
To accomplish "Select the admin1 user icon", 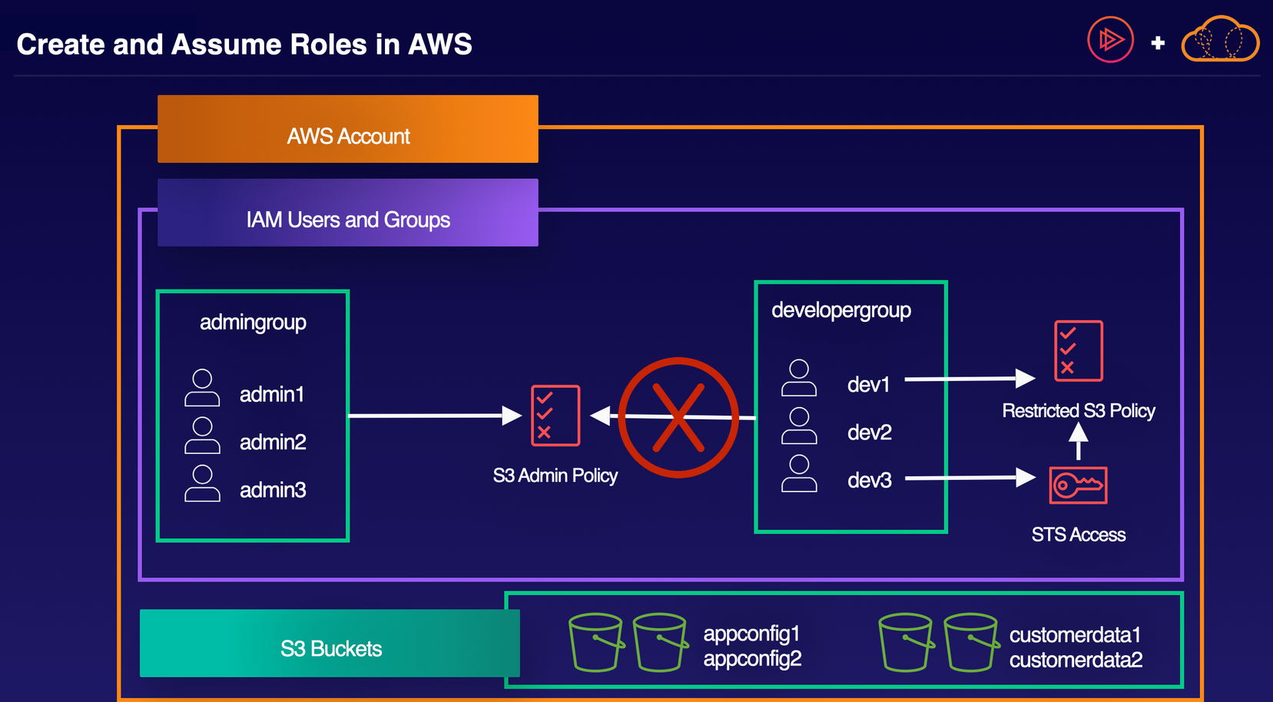I will point(202,388).
